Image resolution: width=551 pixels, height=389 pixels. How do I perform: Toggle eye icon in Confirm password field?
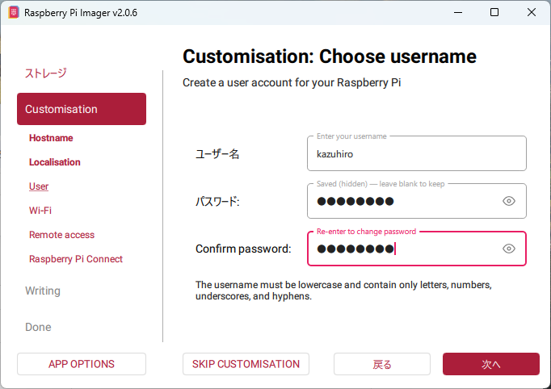pyautogui.click(x=508, y=249)
